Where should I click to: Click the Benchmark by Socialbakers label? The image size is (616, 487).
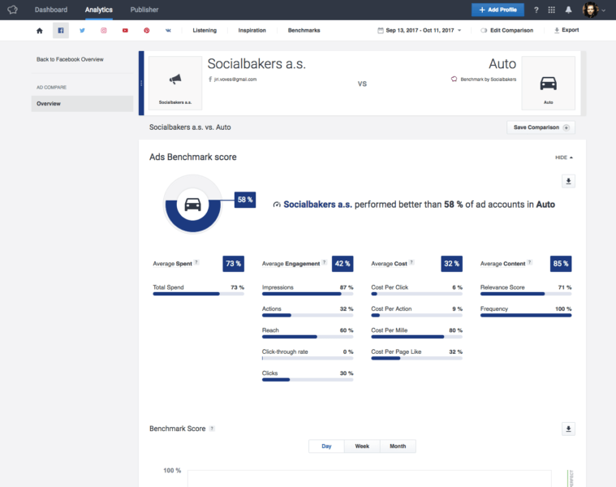point(489,80)
